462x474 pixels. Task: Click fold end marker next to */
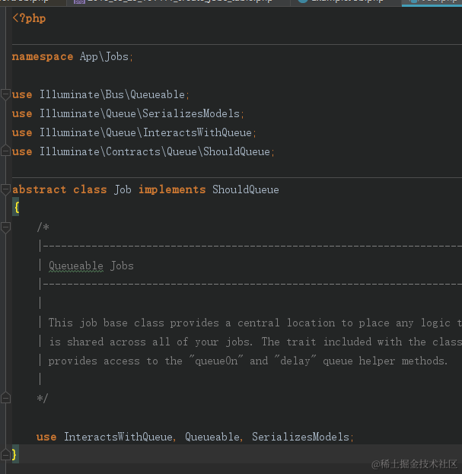point(5,398)
